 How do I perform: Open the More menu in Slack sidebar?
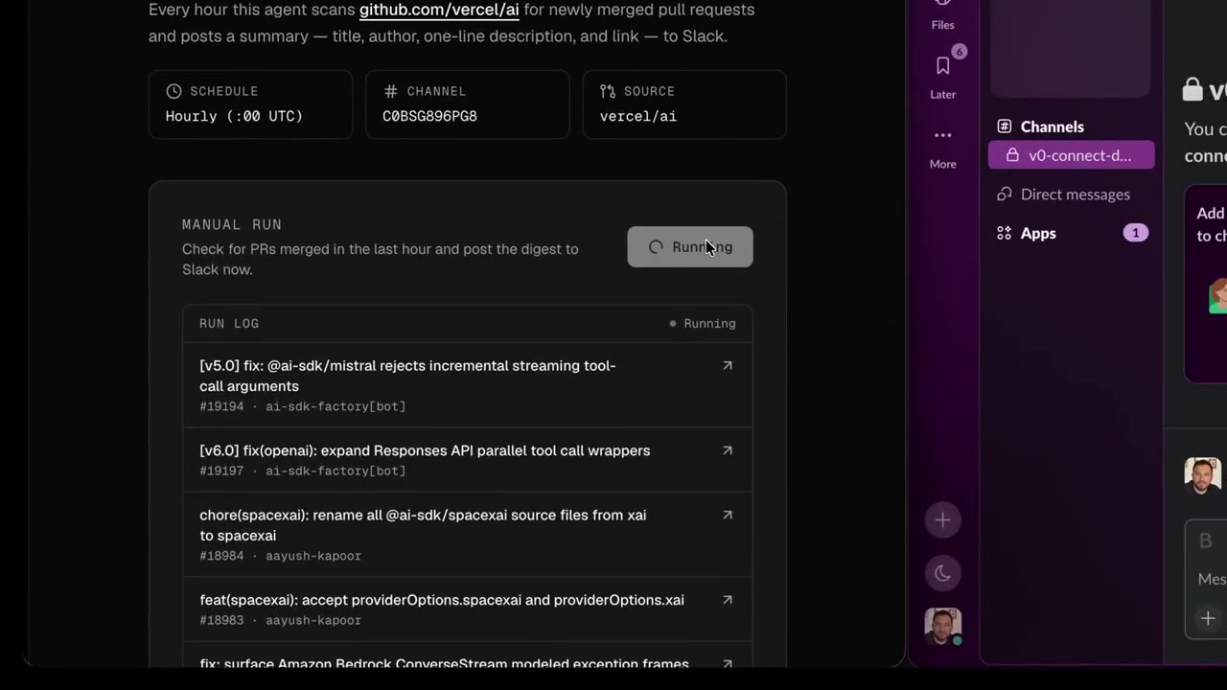tap(943, 147)
